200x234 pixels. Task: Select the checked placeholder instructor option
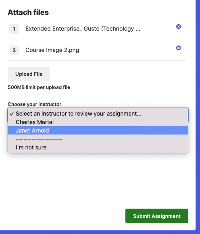(98, 114)
